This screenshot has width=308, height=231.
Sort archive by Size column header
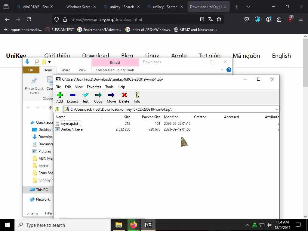pyautogui.click(x=117, y=117)
